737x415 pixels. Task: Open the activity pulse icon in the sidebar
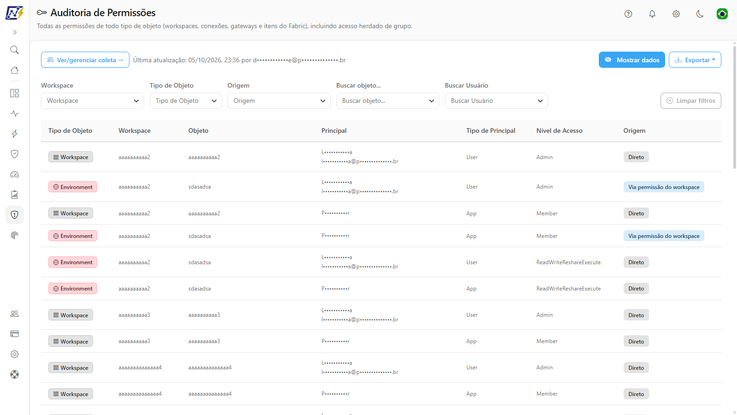pyautogui.click(x=15, y=113)
